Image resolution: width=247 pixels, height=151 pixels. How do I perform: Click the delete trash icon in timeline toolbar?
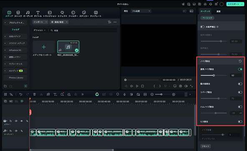(x=34, y=94)
